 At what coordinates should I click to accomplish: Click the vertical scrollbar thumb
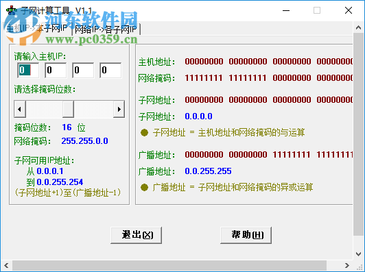[x=359, y=134]
